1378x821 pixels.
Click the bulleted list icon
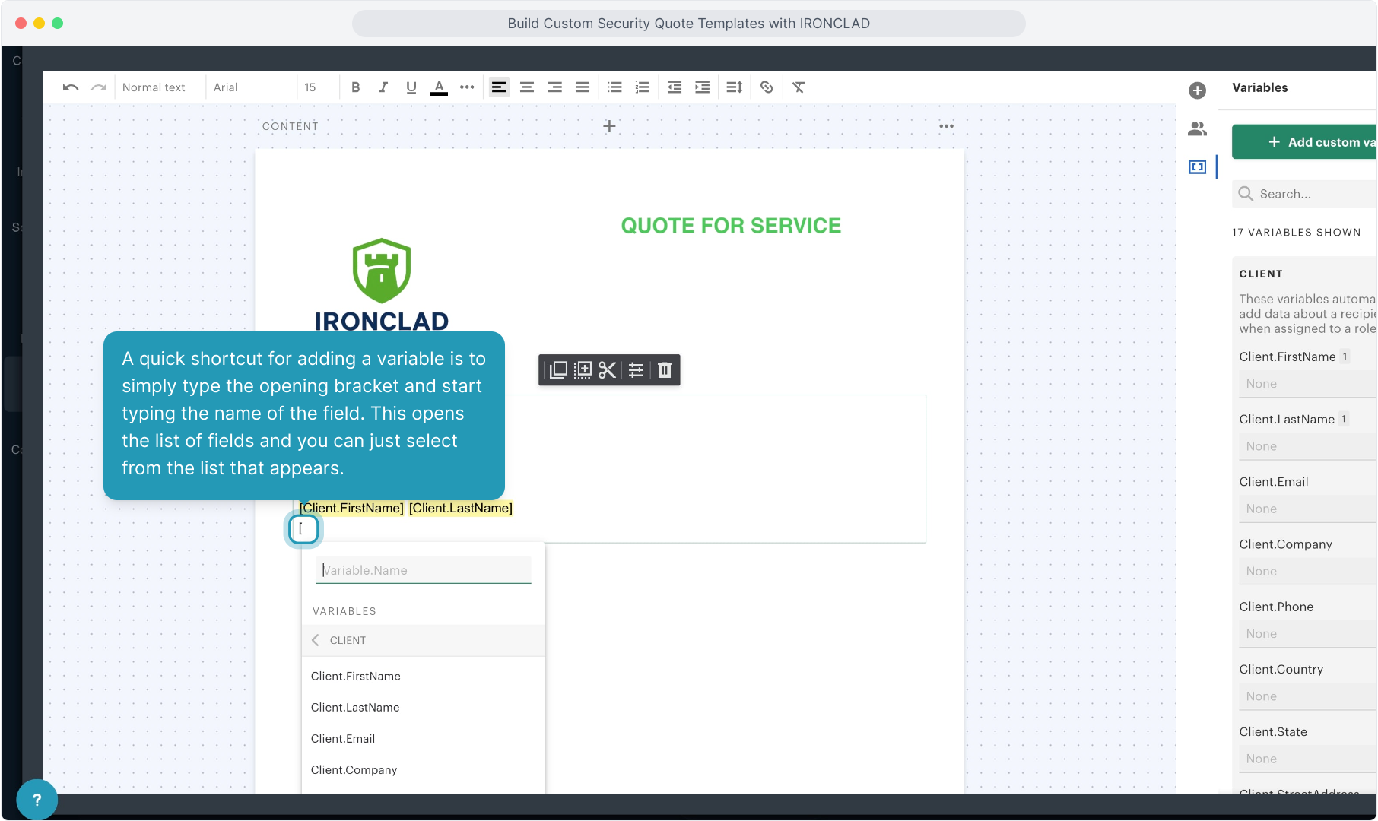click(614, 87)
